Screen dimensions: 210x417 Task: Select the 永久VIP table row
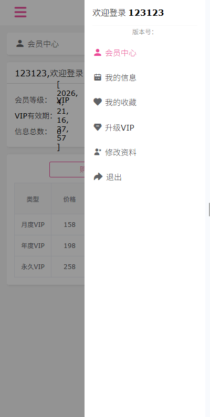pos(49,267)
